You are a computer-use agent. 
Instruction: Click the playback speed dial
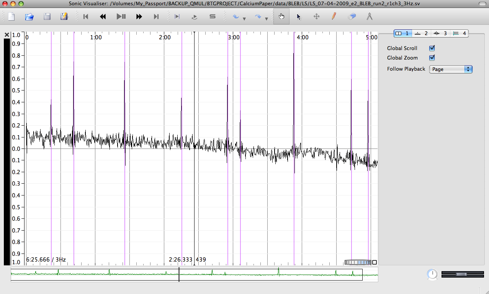tap(432, 274)
